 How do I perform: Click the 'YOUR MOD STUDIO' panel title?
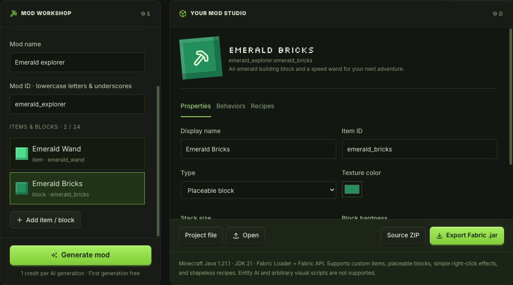click(x=218, y=13)
